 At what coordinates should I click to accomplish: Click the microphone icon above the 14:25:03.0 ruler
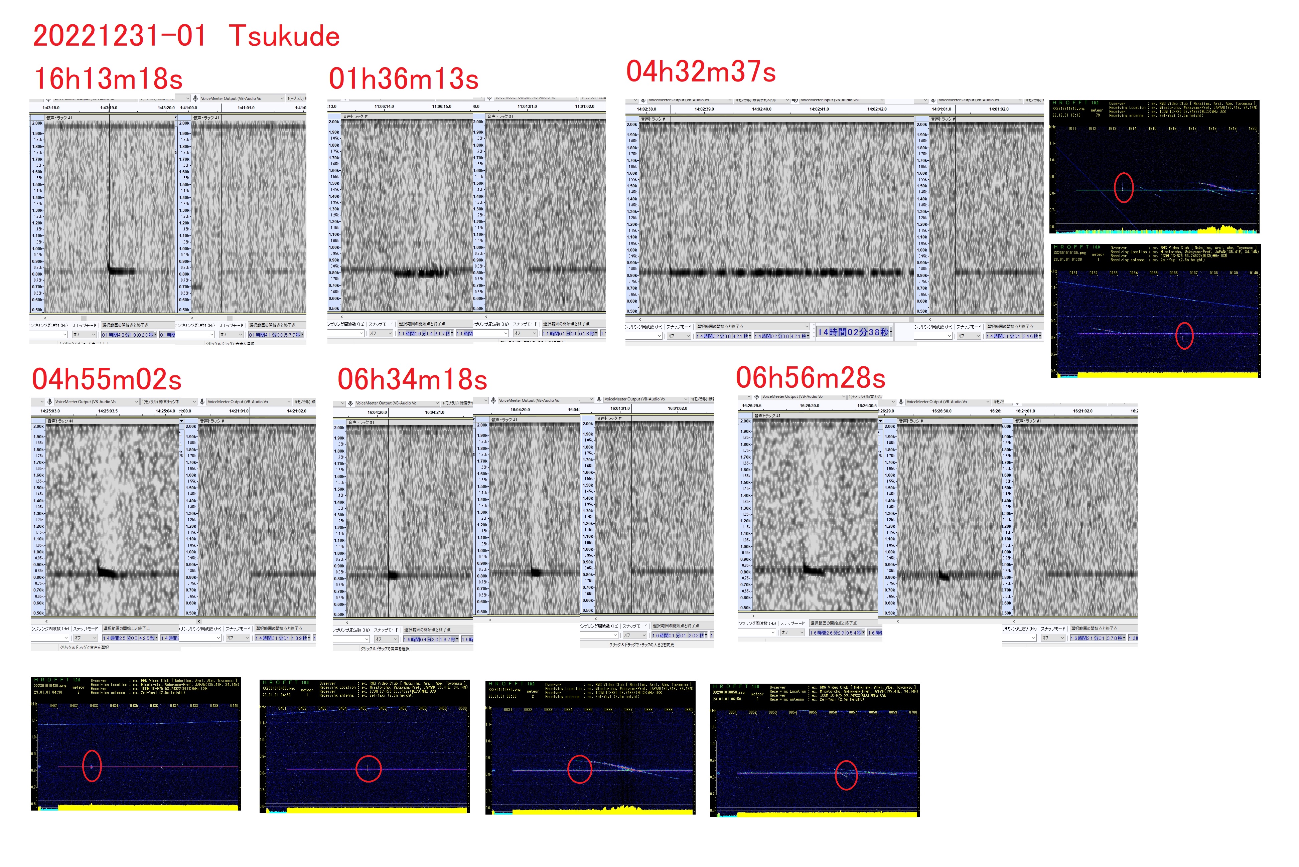pos(50,402)
